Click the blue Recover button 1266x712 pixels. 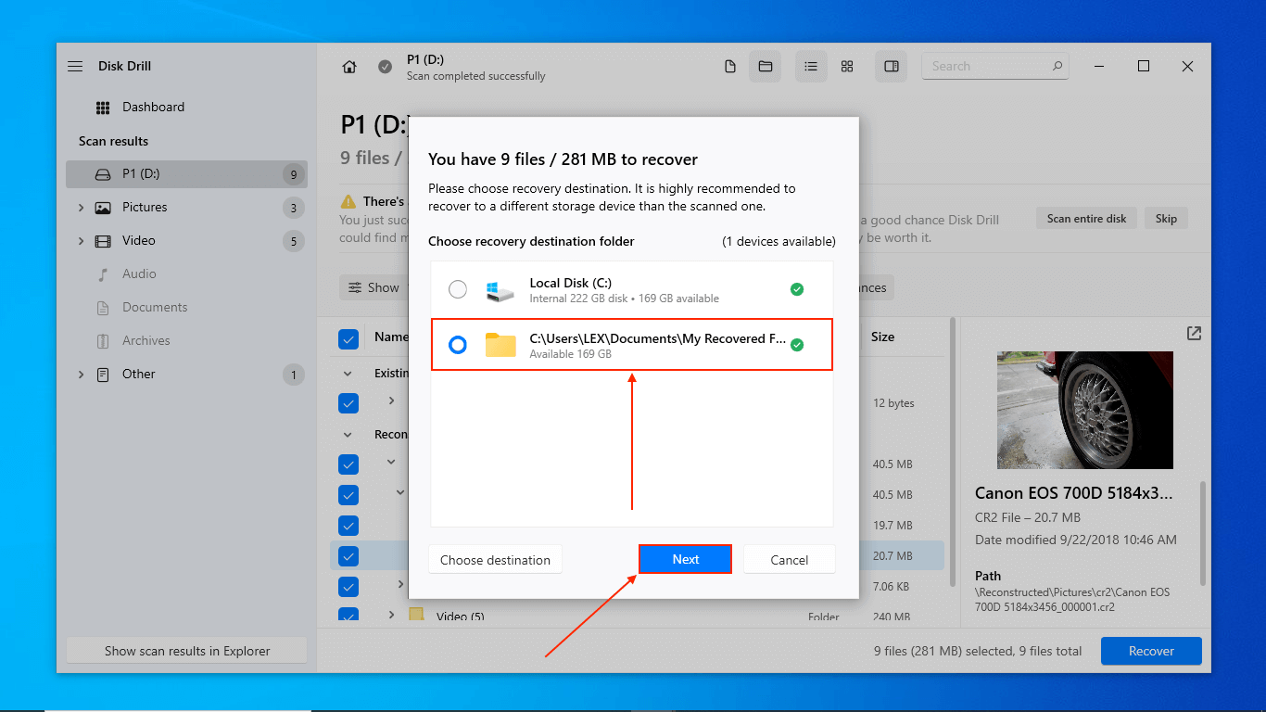coord(1151,651)
